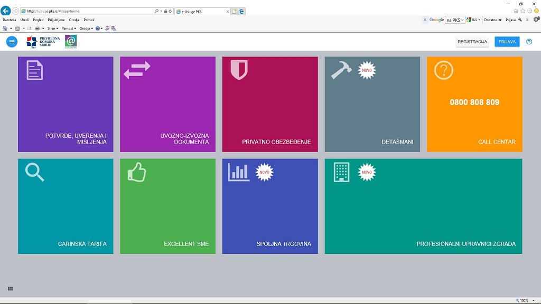Viewport: 541px width, 304px height.
Task: Expand the Varnost toolbar dropdown
Action: (69, 28)
